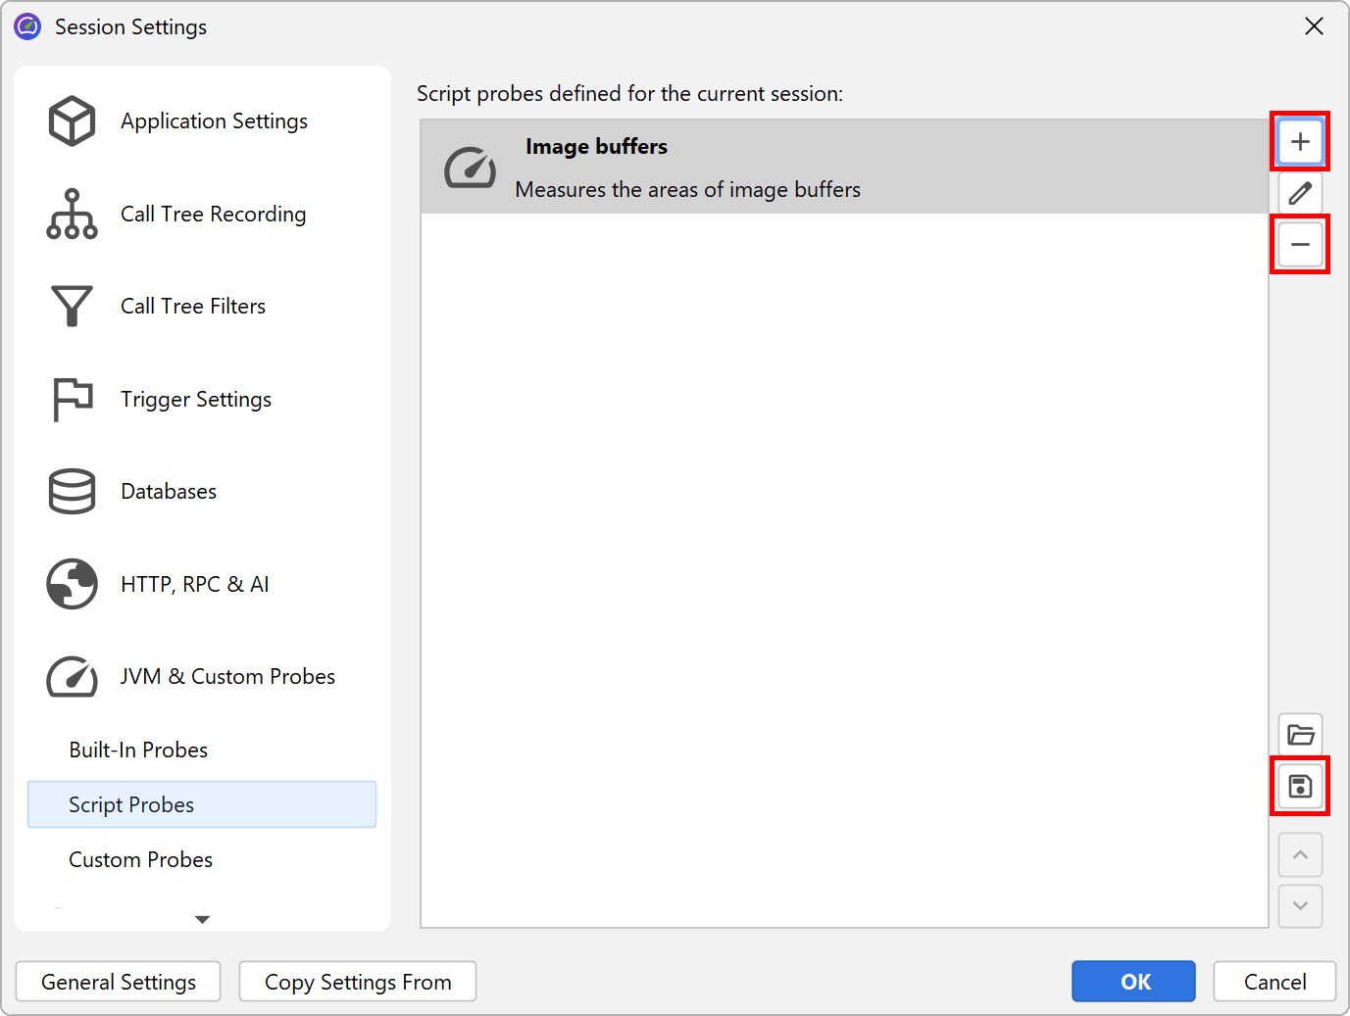
Task: Expand sidebar list with the down arrow
Action: (202, 919)
